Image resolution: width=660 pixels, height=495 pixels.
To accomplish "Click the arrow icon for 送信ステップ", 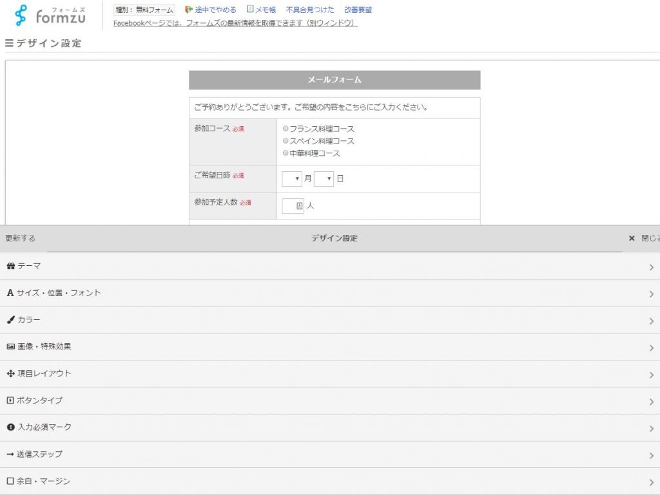I will [x=10, y=454].
